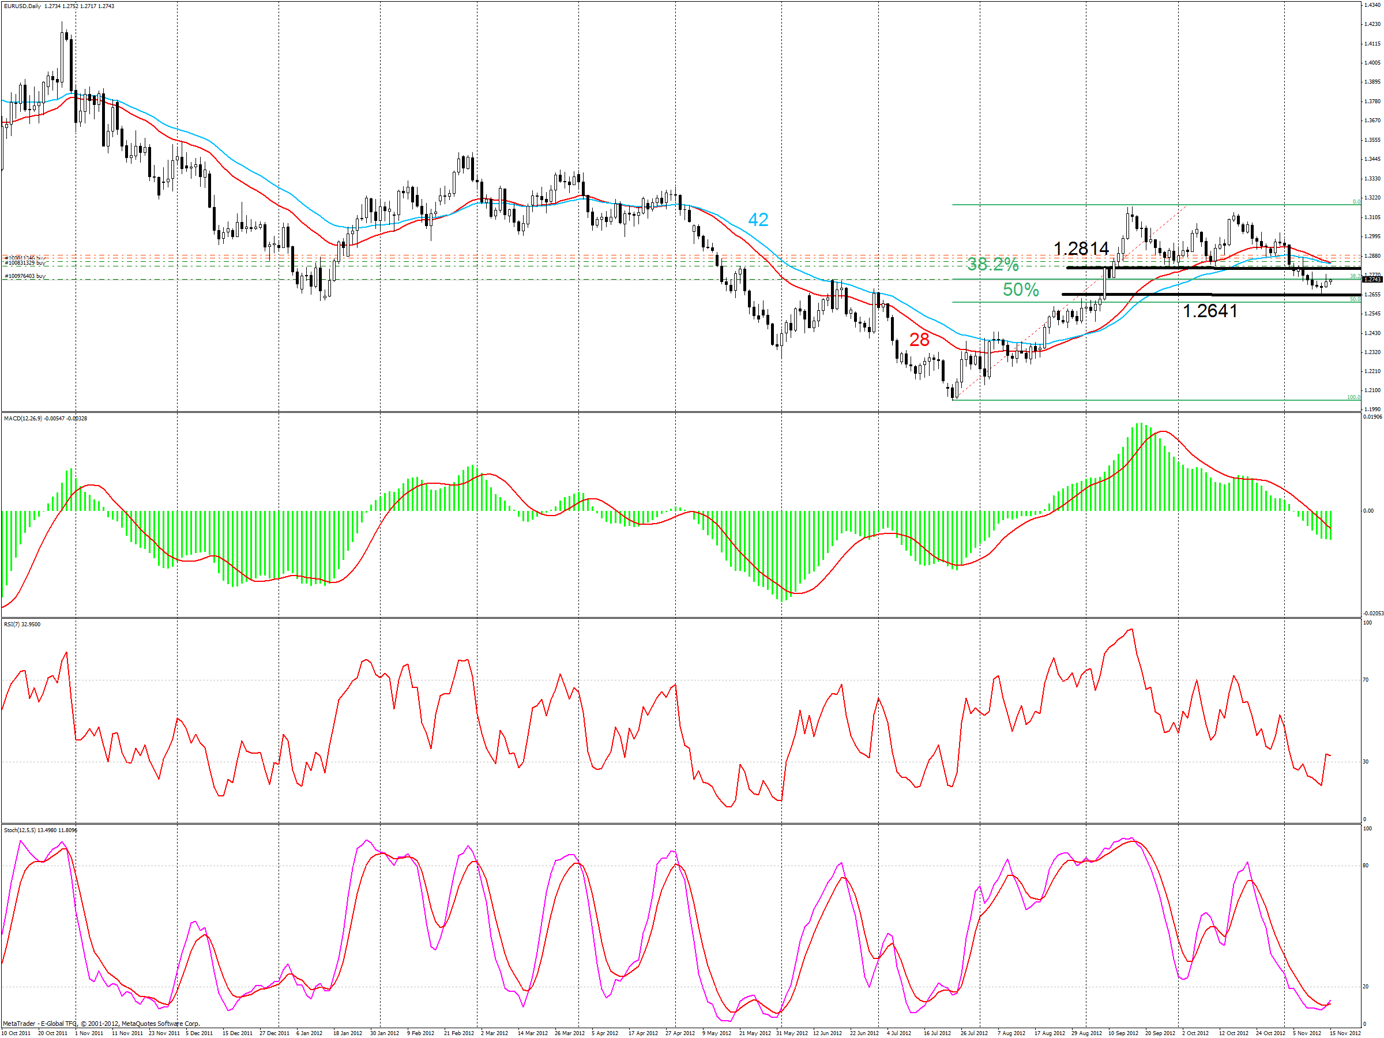This screenshot has height=1038, width=1384.
Task: Click the '1 Nov 2011' date on time axis
Action: coord(89,1033)
